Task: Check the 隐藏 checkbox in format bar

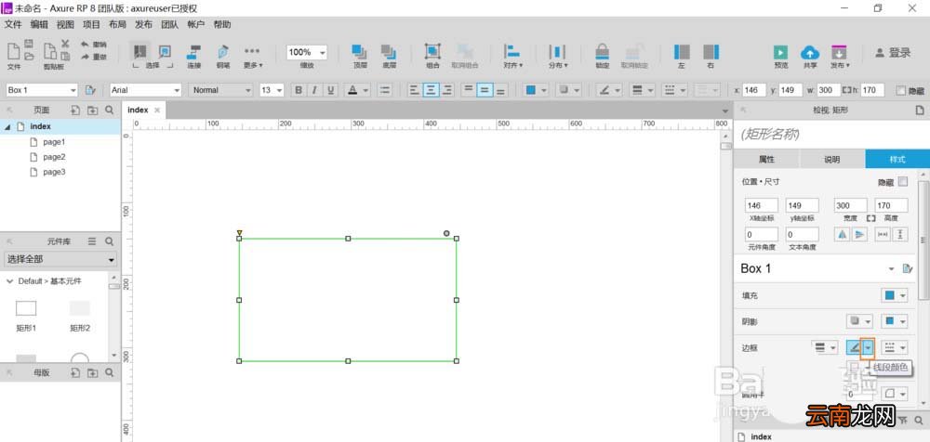Action: point(901,91)
